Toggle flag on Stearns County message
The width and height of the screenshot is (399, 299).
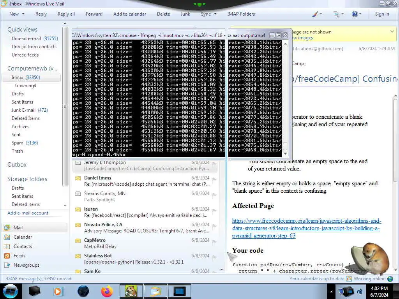pos(214,195)
